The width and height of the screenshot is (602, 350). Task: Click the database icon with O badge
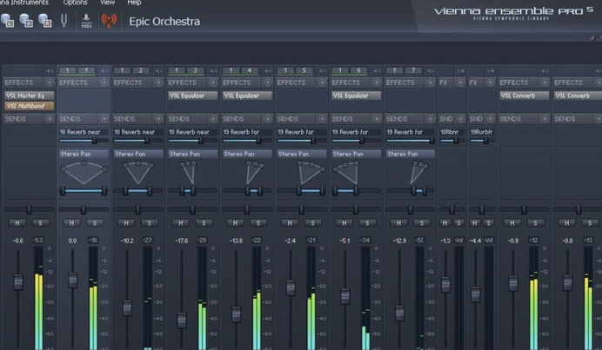26,20
